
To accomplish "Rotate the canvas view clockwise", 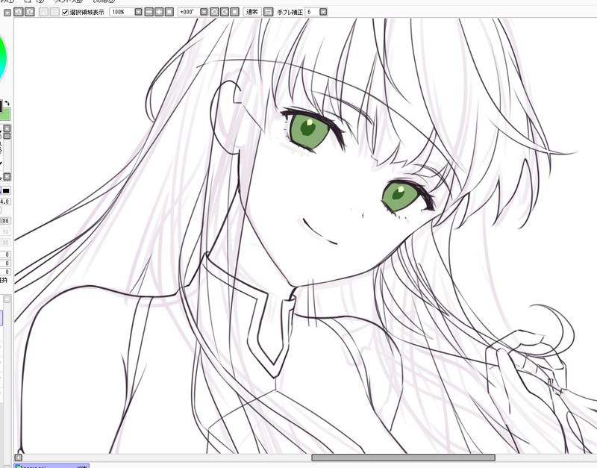I will [x=225, y=12].
